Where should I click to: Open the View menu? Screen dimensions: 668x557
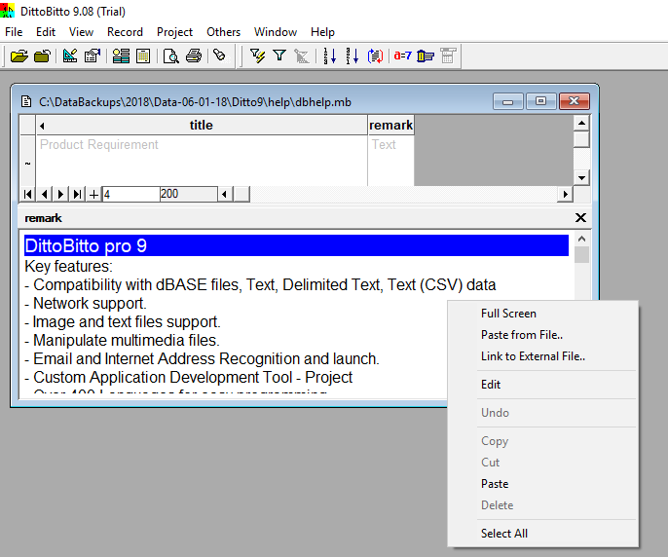(81, 32)
